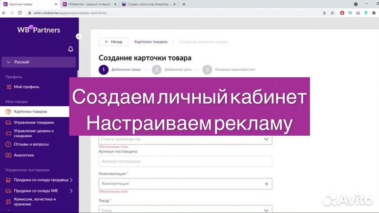This screenshot has width=379, height=213.
Task: Click the Управление товарами truck icon
Action: pos(8,123)
